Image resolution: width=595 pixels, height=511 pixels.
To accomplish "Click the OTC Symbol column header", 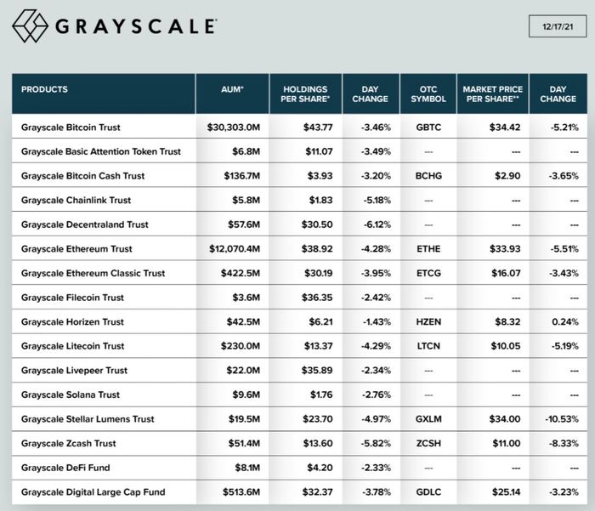I will click(428, 94).
